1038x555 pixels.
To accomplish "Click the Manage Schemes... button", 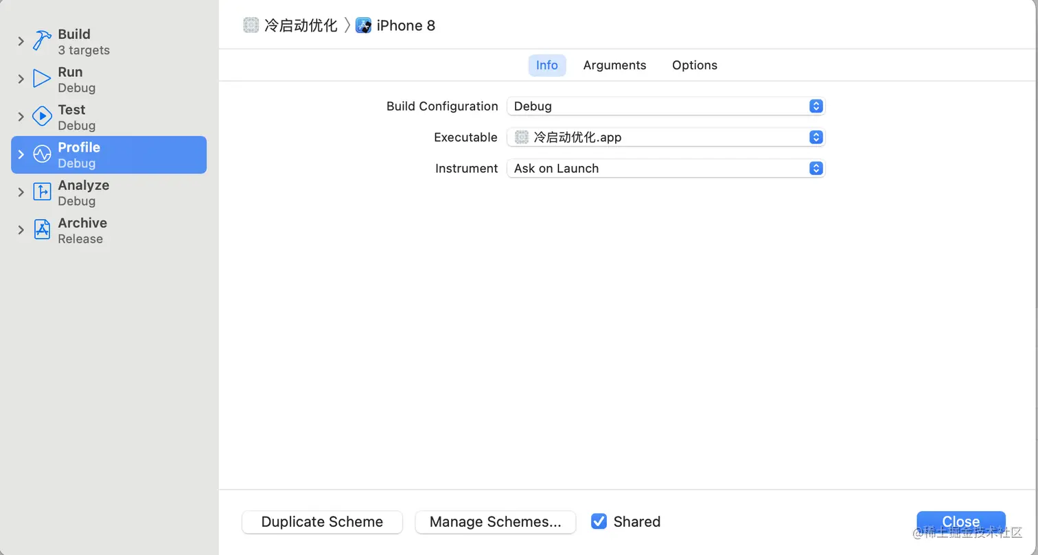I will click(495, 521).
